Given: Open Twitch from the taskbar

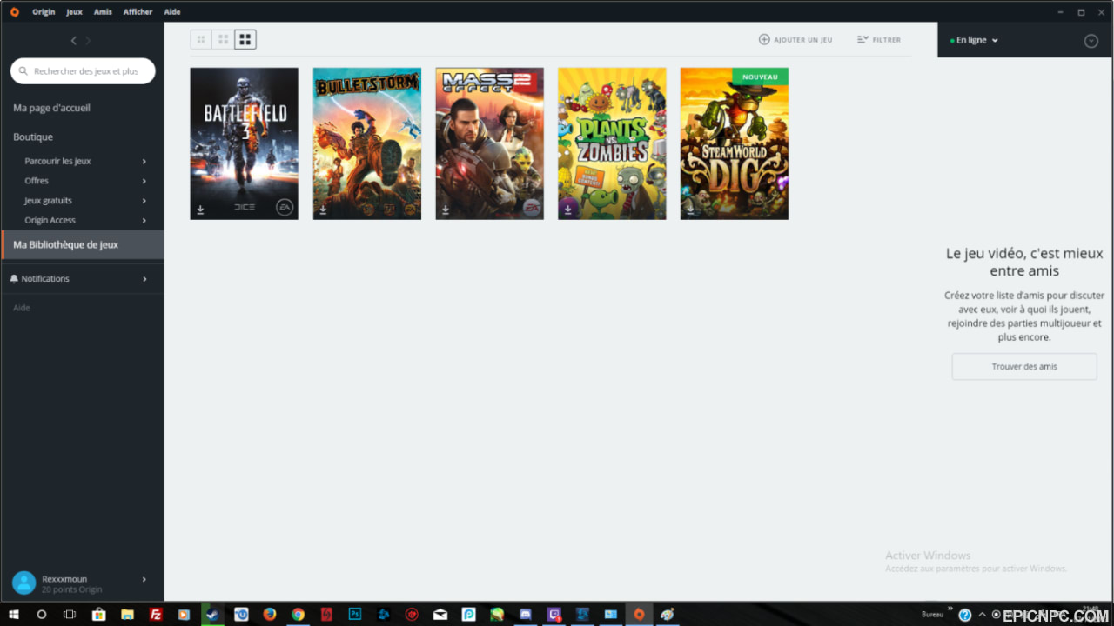Looking at the screenshot, I should click(554, 614).
